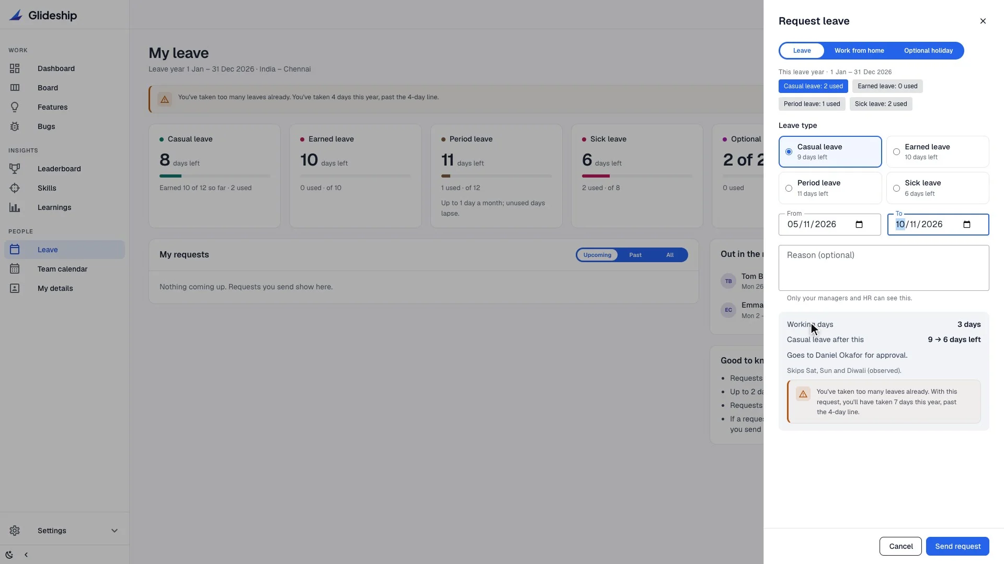Click Casual leave card progress bar

point(215,176)
